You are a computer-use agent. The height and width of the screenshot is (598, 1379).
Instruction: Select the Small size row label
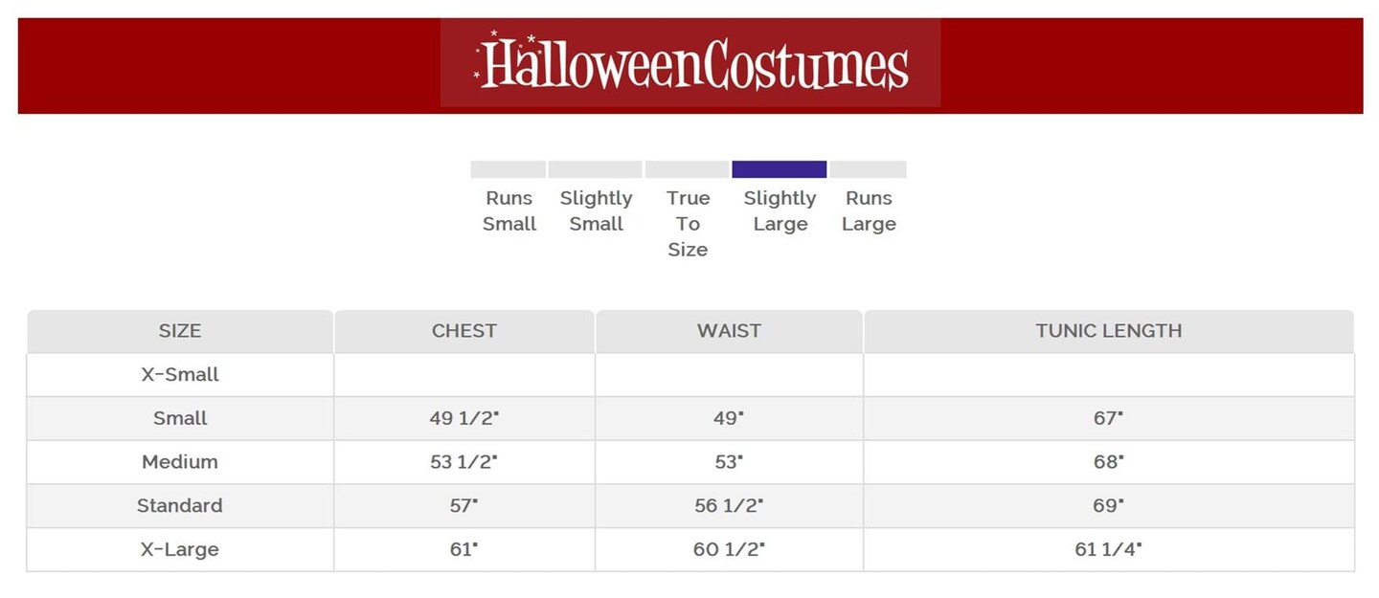point(180,418)
